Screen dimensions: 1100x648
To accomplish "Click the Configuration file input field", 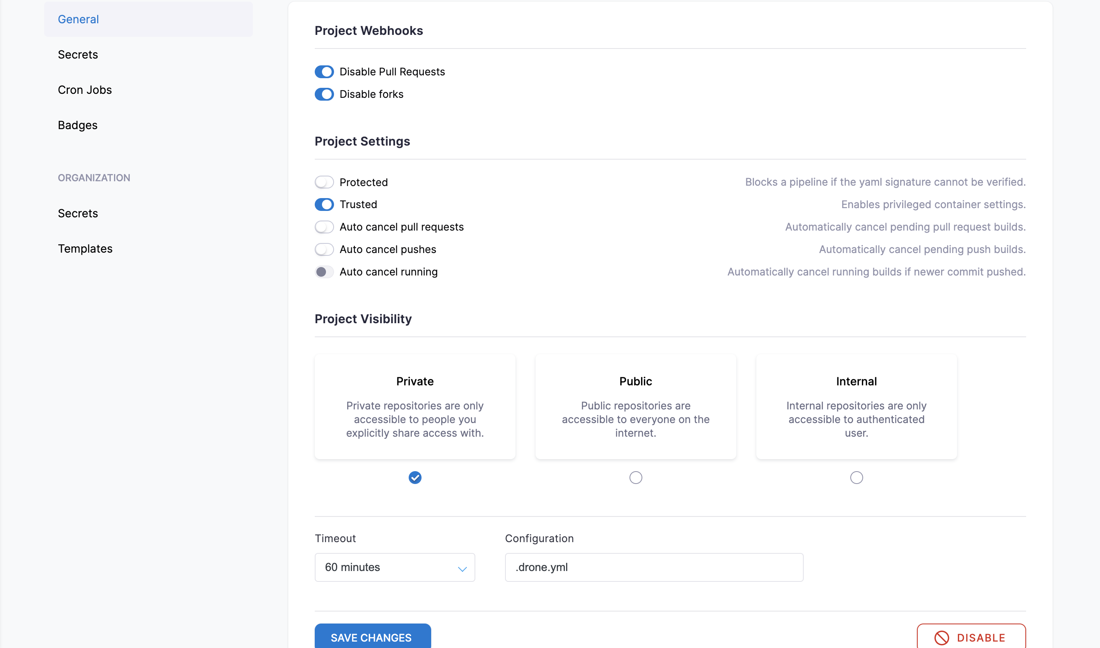I will point(654,567).
